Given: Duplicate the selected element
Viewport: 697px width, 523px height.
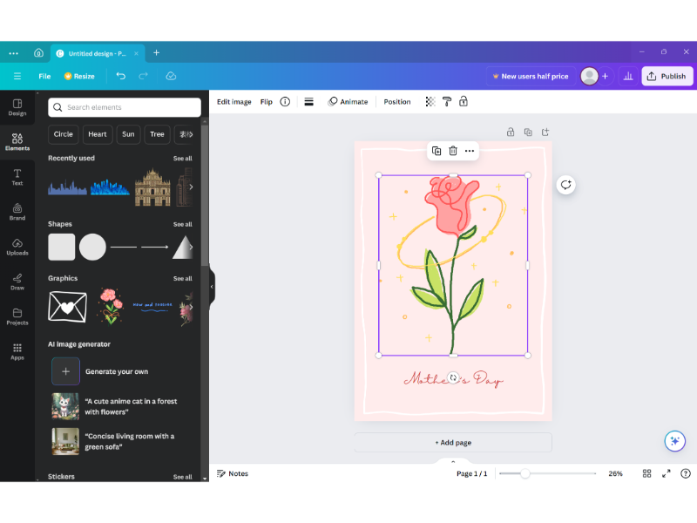Looking at the screenshot, I should [436, 151].
